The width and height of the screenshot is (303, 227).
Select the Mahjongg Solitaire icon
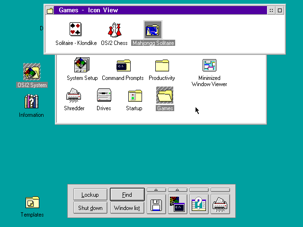(153, 30)
